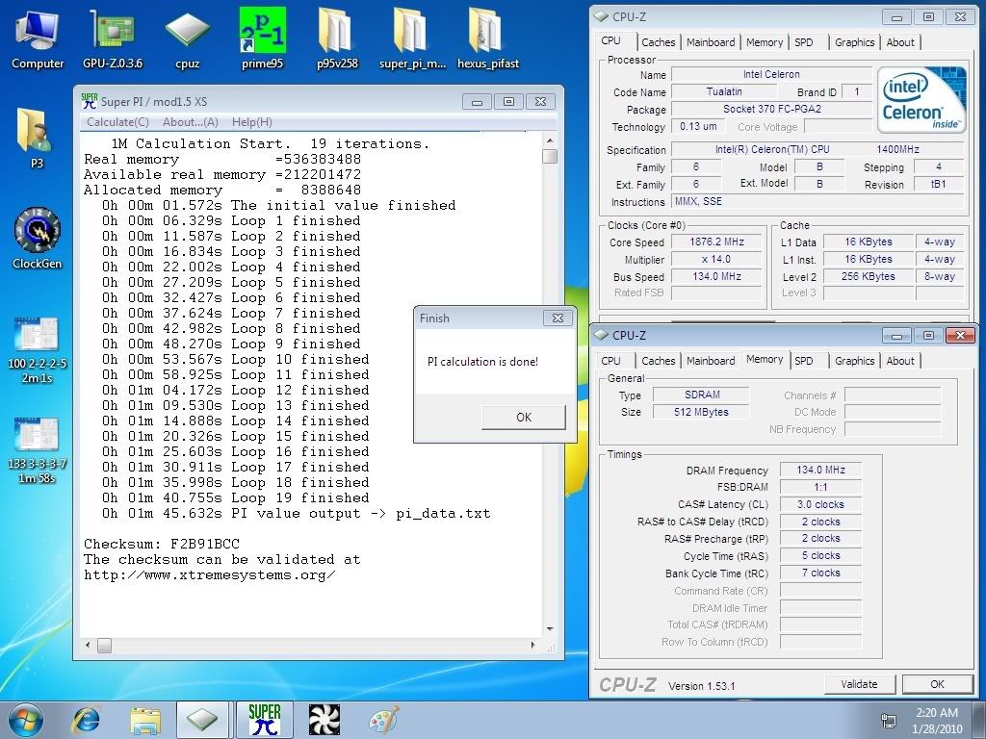This screenshot has height=739, width=986.
Task: Select About tab in lower CPU-Z window
Action: [x=900, y=361]
